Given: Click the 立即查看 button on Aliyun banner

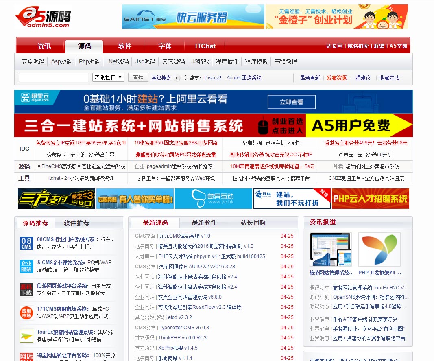Looking at the screenshot, I should tap(291, 102).
